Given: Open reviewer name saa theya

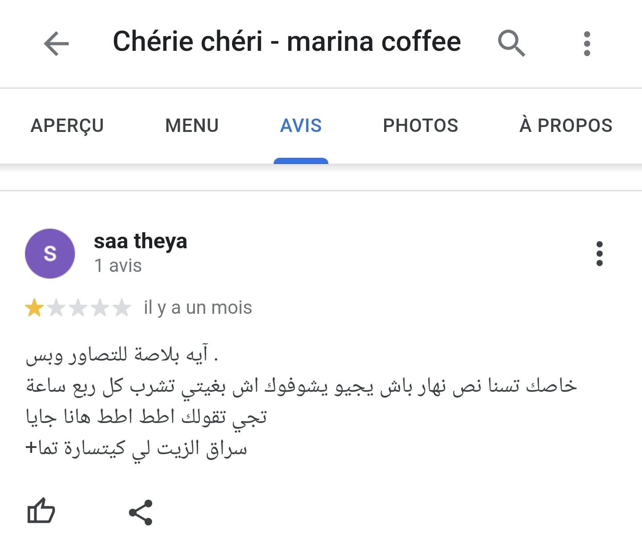Looking at the screenshot, I should (140, 241).
